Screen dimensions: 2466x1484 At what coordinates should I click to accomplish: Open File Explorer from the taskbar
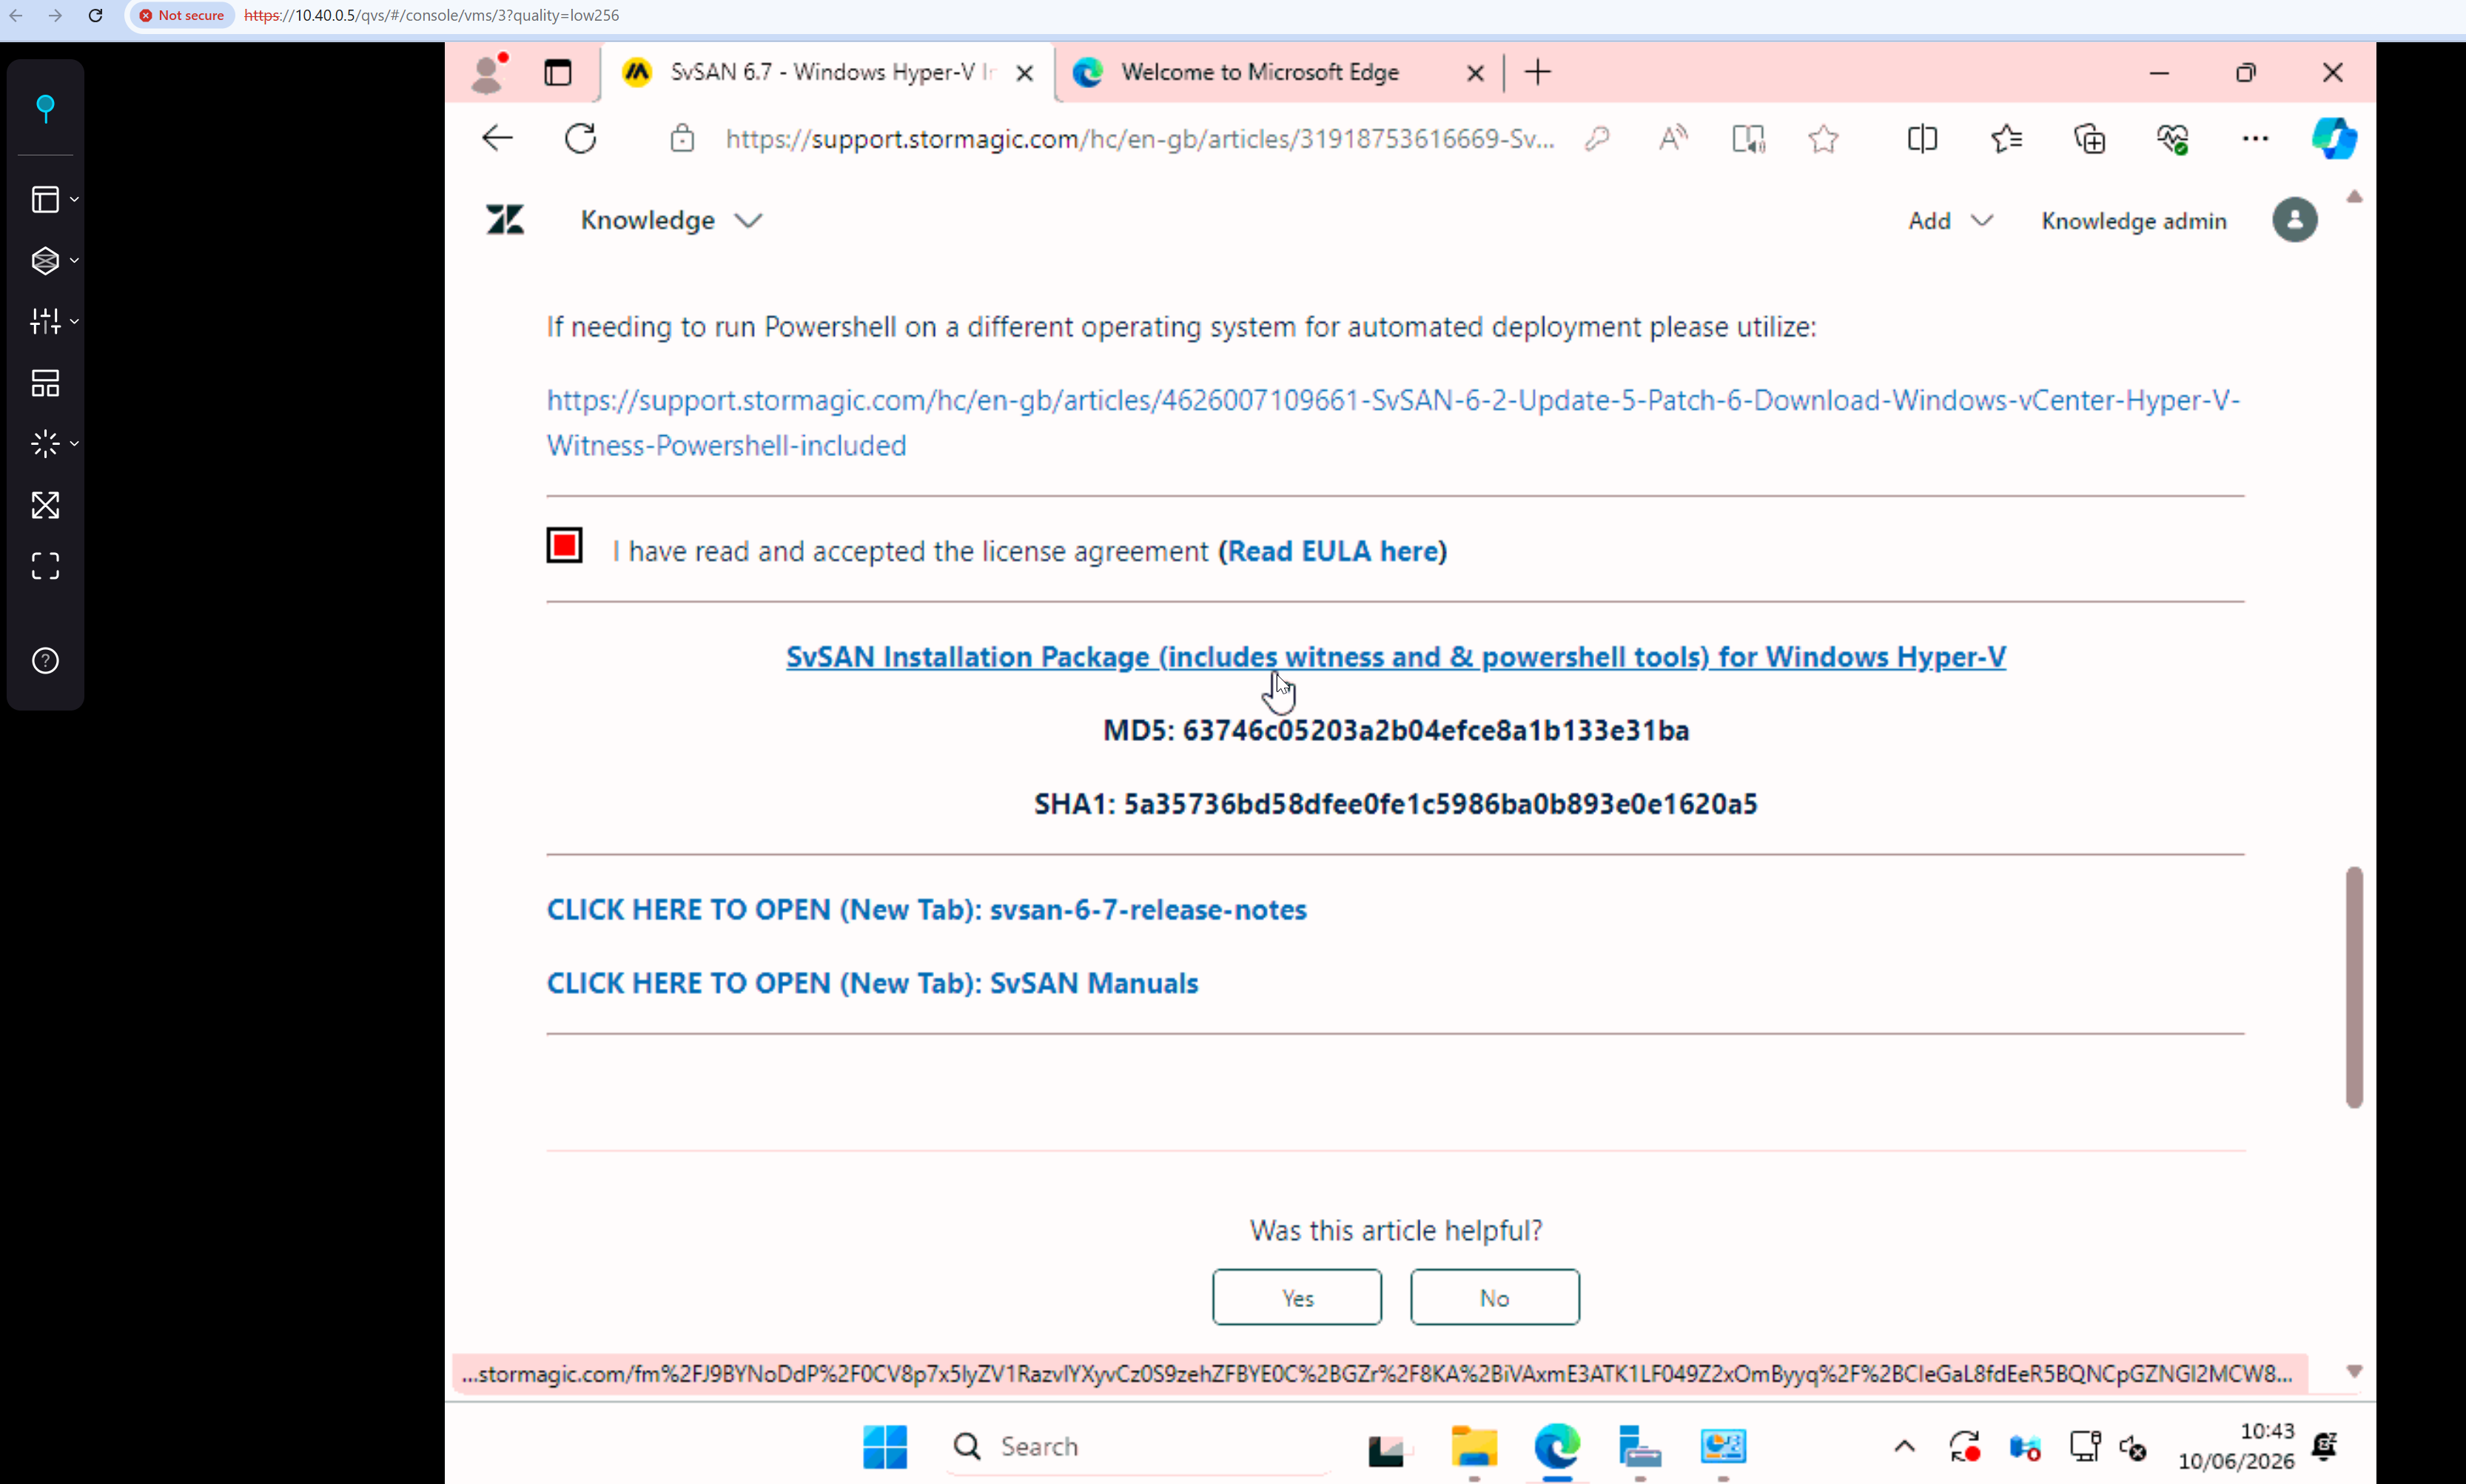pos(1474,1446)
